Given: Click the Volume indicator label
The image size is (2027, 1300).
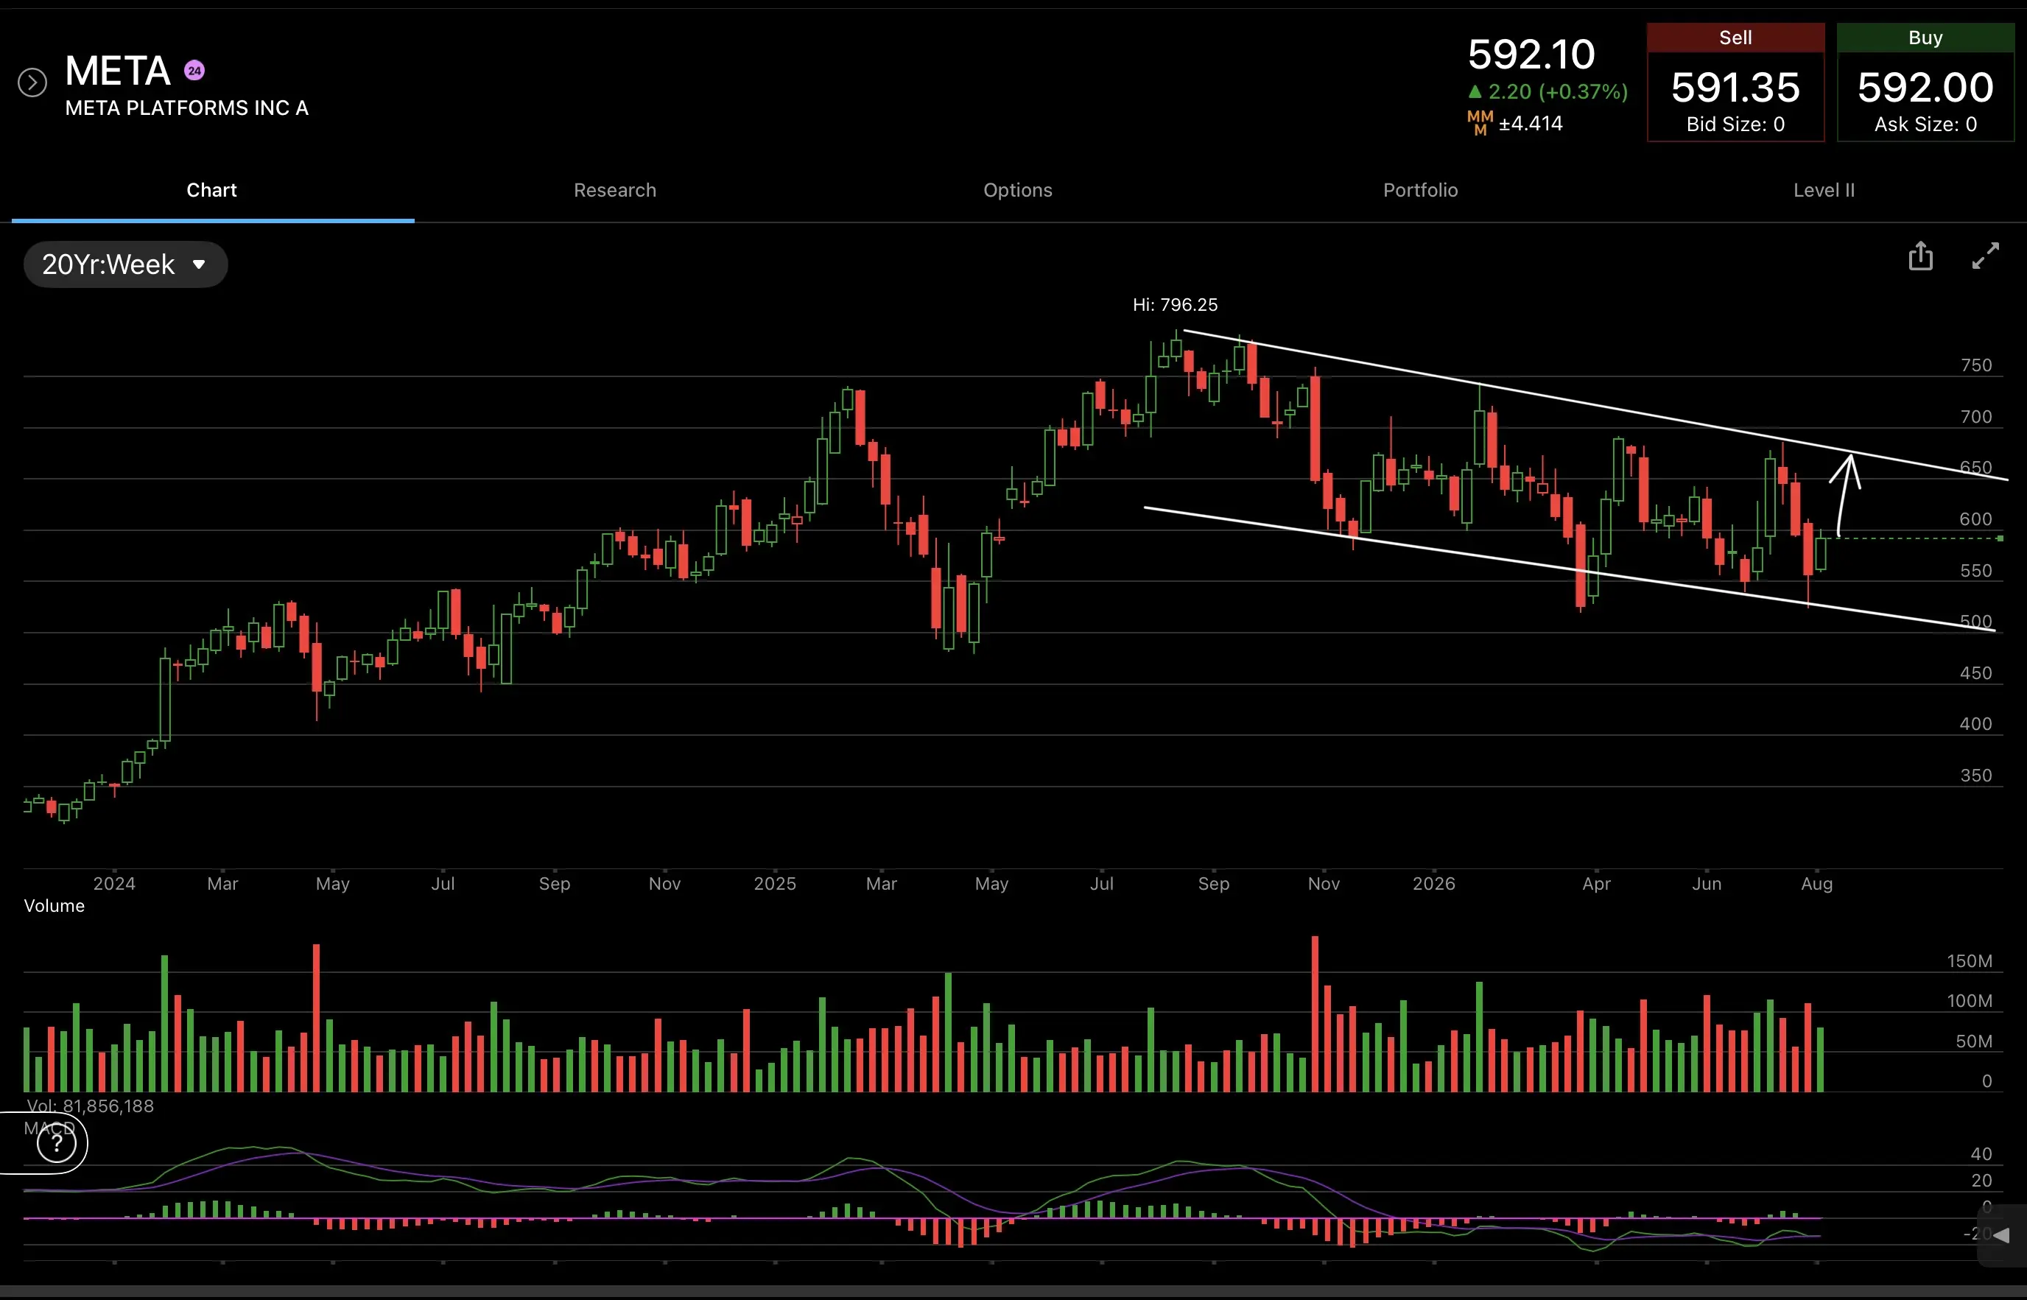Looking at the screenshot, I should point(54,906).
